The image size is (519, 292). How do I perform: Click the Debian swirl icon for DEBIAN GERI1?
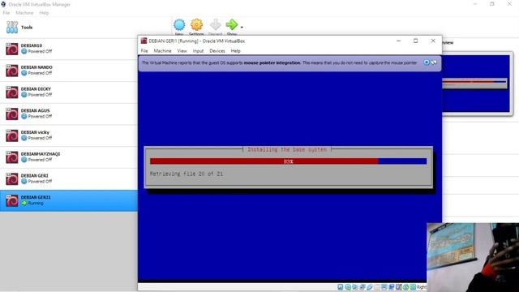coord(12,200)
